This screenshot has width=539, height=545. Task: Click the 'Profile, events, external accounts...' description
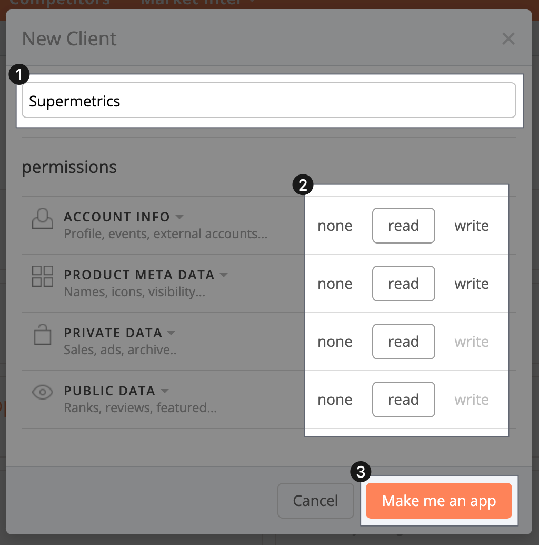(x=166, y=234)
